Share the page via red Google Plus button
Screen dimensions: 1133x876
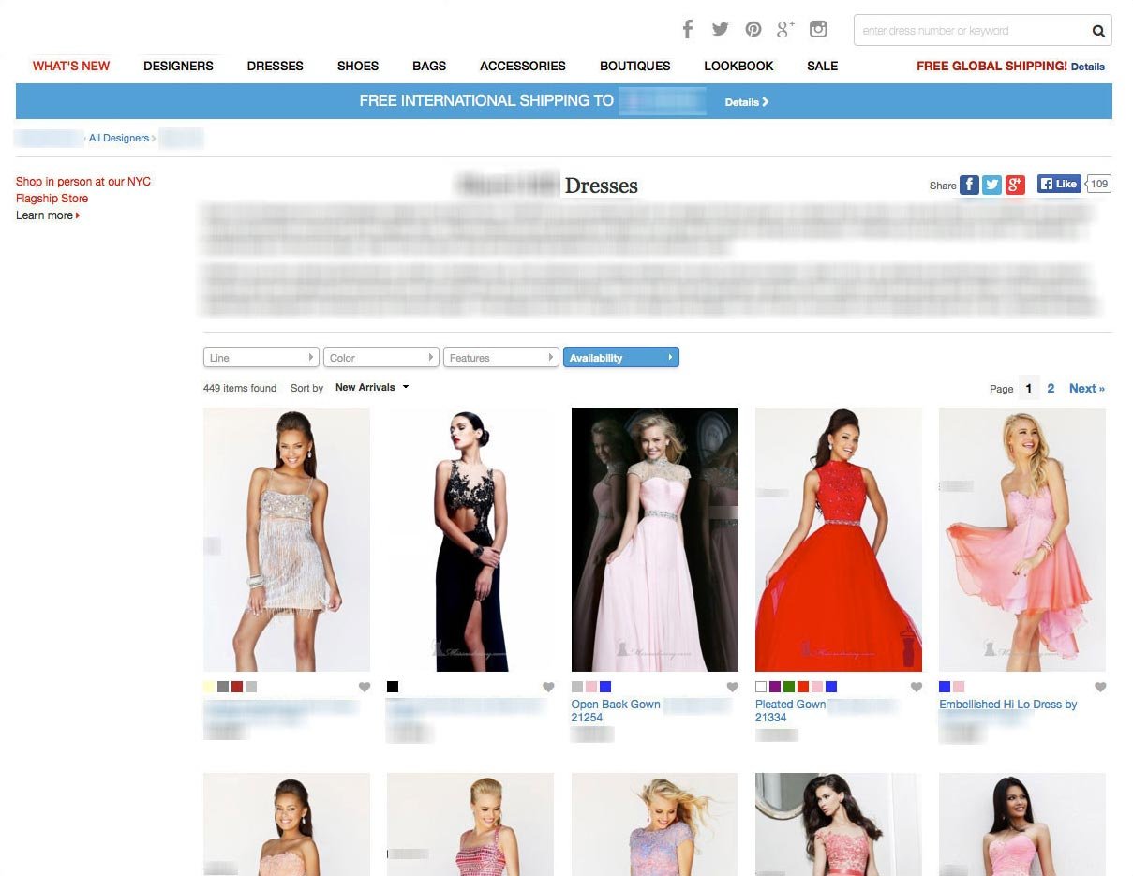pyautogui.click(x=1015, y=185)
